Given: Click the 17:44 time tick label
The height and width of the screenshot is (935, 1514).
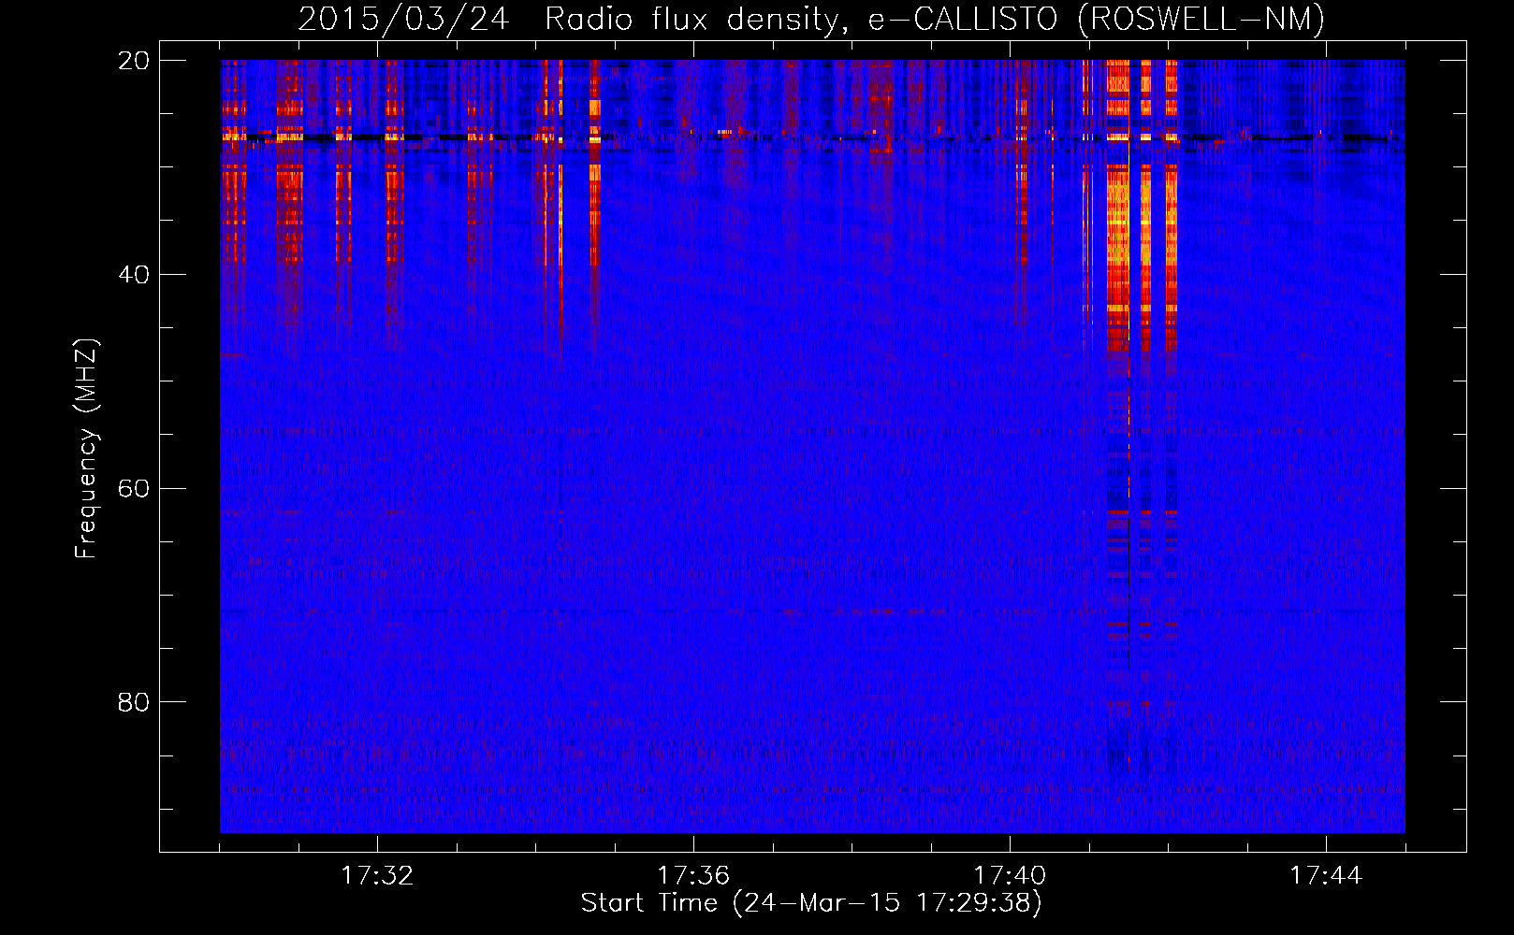Looking at the screenshot, I should [1326, 876].
